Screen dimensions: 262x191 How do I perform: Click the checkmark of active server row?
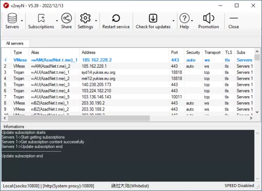click(x=6, y=60)
